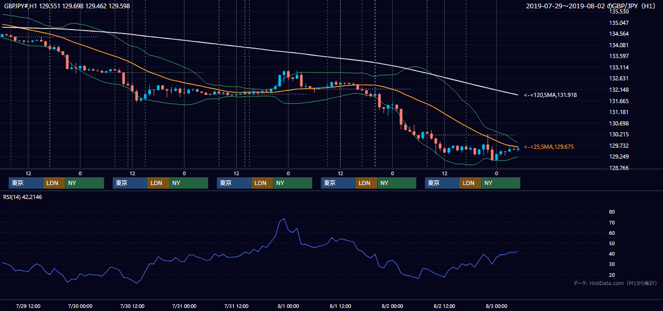Screen dimensions: 663x311
Task: Select the 8/3 00:00 time label
Action: (496, 306)
